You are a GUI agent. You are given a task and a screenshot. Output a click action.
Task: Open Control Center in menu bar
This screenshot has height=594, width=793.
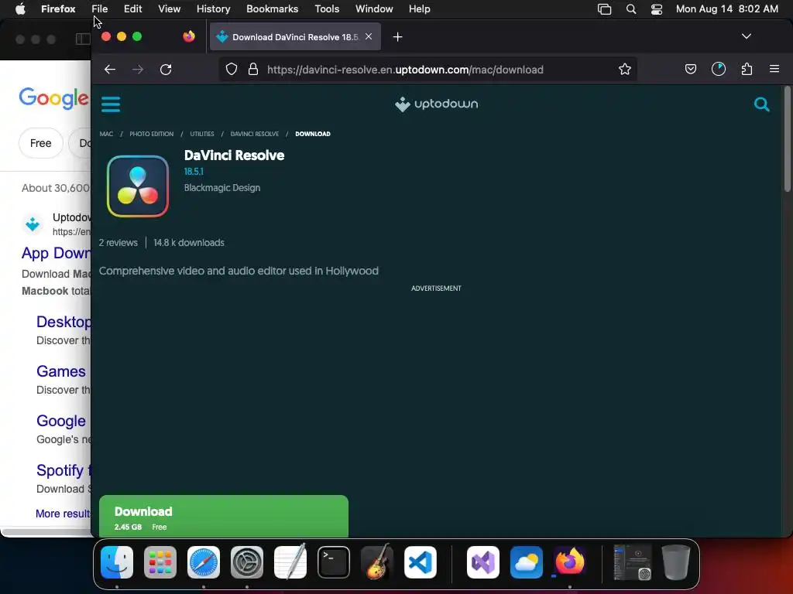[657, 9]
